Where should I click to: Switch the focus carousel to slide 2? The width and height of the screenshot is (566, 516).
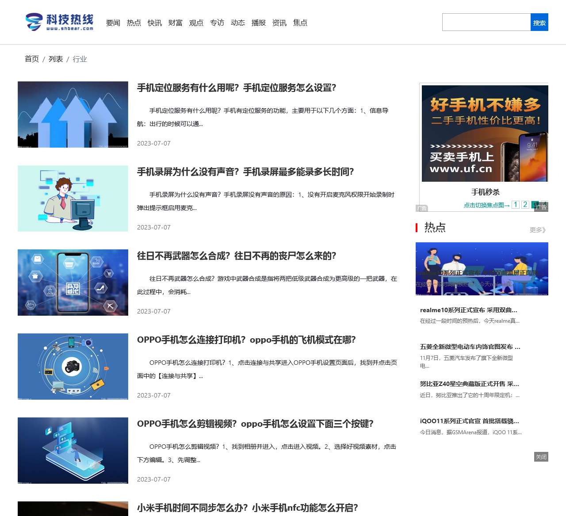point(525,205)
